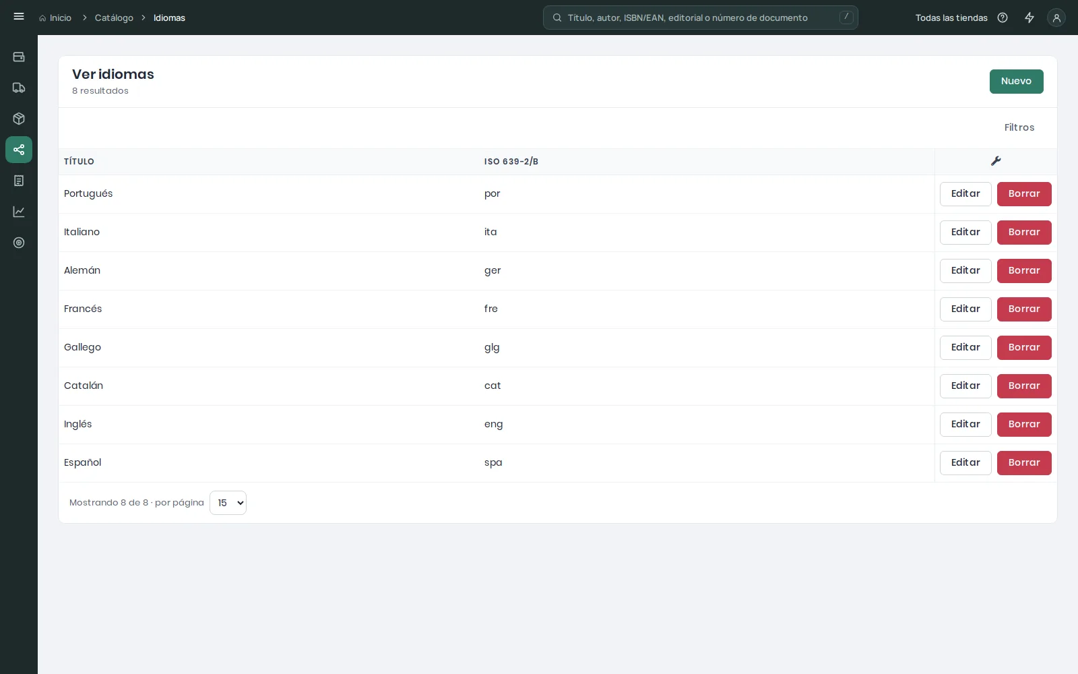1078x674 pixels.
Task: Edit the Italiano row
Action: tap(965, 233)
